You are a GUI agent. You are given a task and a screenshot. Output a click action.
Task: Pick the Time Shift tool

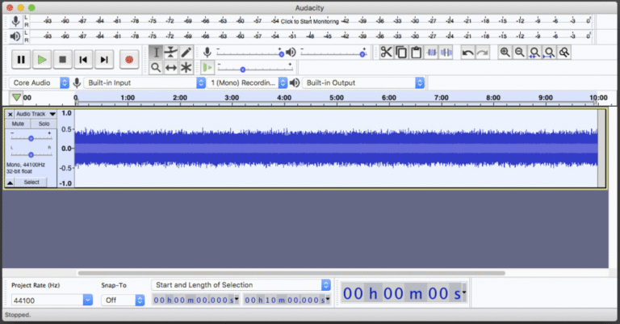[x=171, y=67]
